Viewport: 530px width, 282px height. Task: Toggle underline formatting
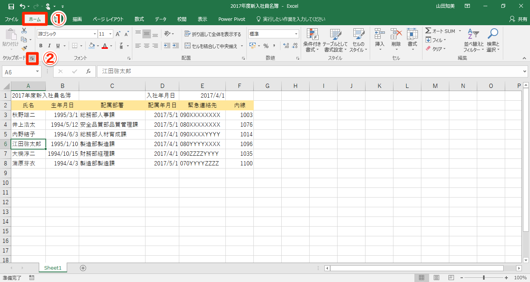point(58,46)
